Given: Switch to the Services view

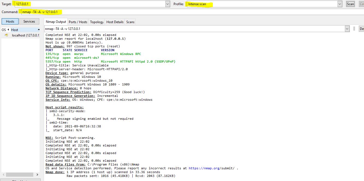Looking at the screenshot, I should pyautogui.click(x=29, y=21).
